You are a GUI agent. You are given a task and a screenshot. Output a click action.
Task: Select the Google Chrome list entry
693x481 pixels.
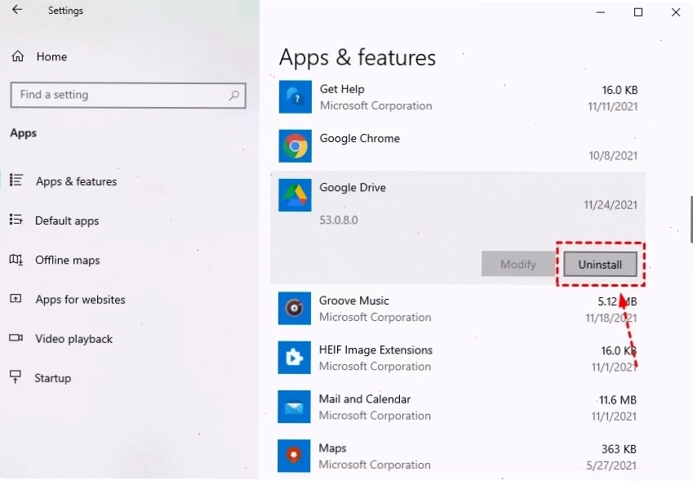(458, 146)
